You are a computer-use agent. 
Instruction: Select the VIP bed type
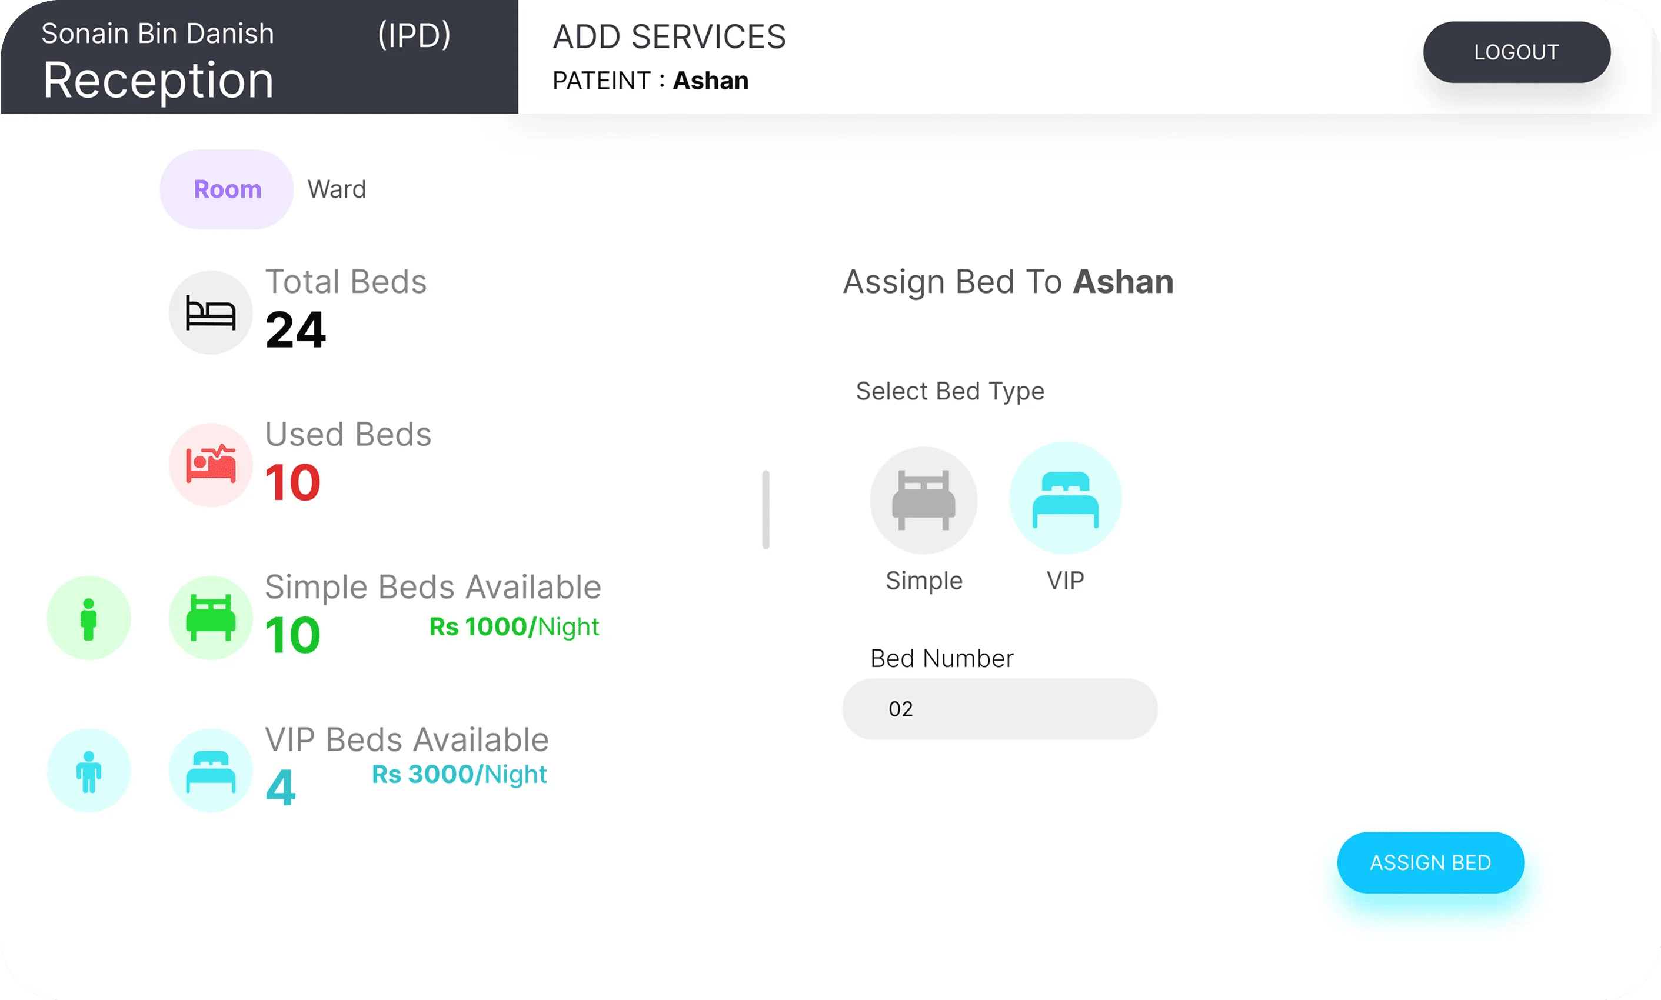pyautogui.click(x=1064, y=499)
